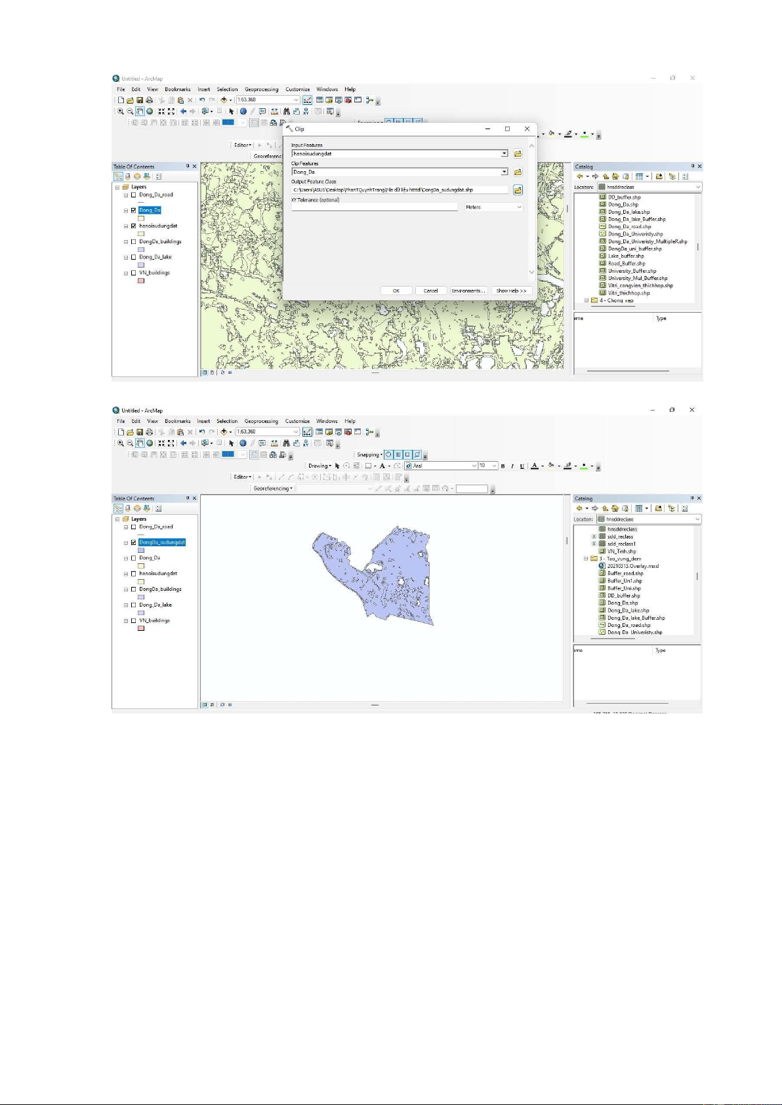Click the DongDa_sudungdat layer color swatch
The image size is (782, 1105).
tap(141, 550)
